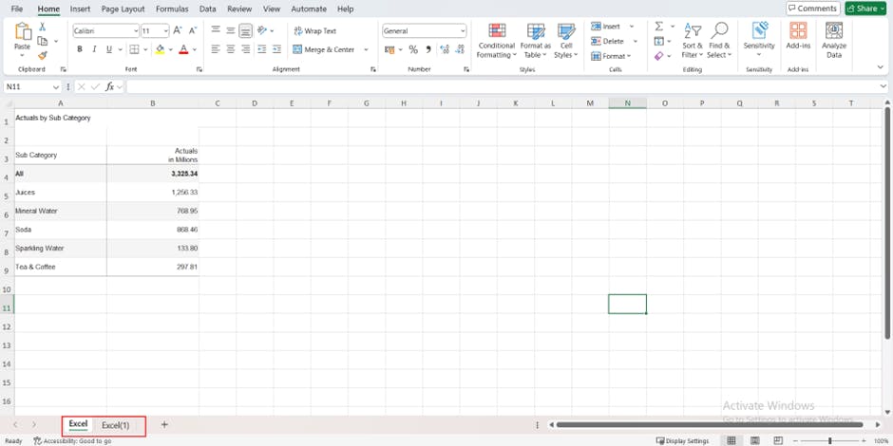Decrease the indent of cell contents
Image resolution: width=893 pixels, height=446 pixels.
pos(261,49)
